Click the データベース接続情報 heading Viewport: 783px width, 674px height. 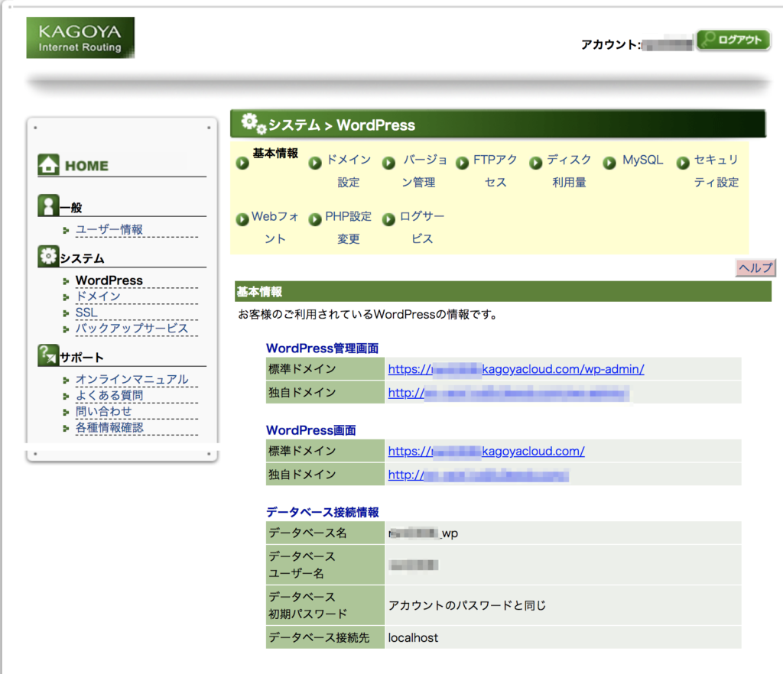point(322,512)
